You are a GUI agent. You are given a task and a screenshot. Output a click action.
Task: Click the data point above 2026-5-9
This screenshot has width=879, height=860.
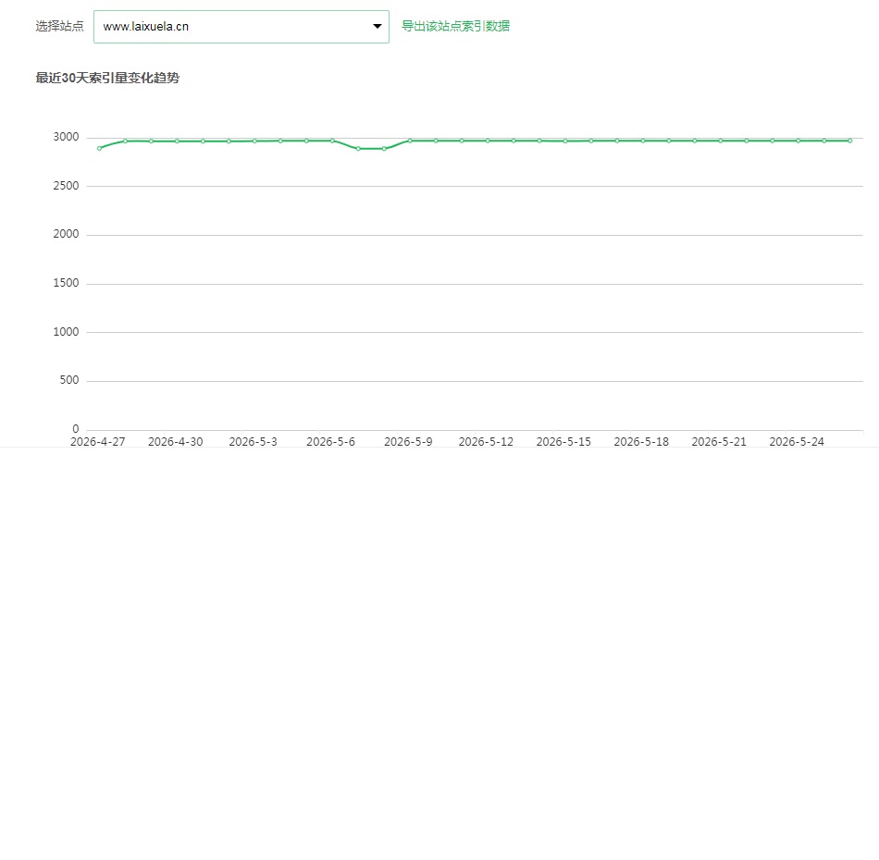click(410, 141)
